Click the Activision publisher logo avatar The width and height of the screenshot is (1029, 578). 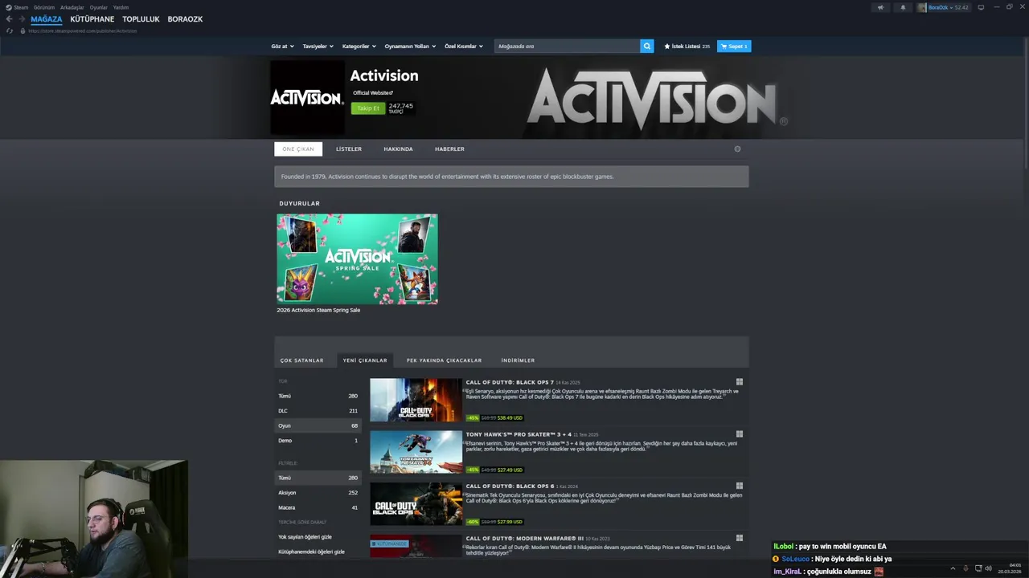pyautogui.click(x=307, y=98)
